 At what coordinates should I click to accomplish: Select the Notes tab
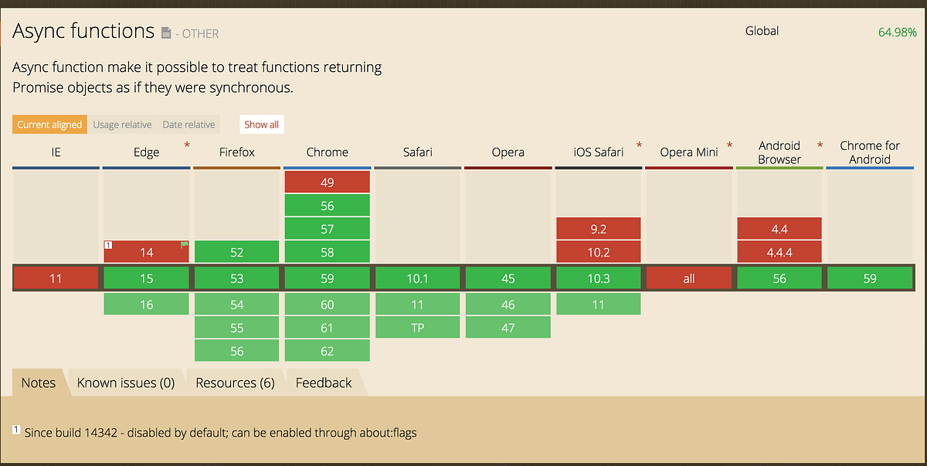(39, 382)
